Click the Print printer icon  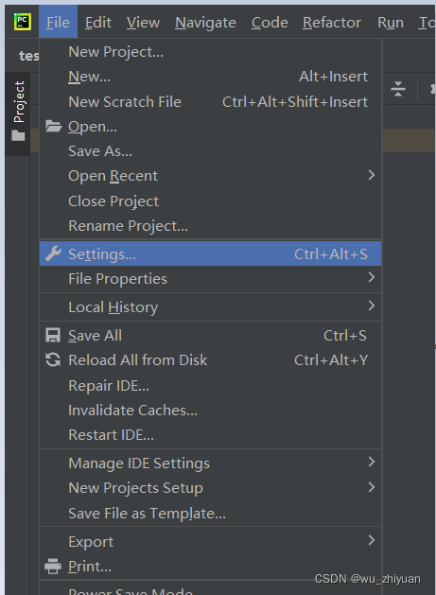click(x=53, y=567)
